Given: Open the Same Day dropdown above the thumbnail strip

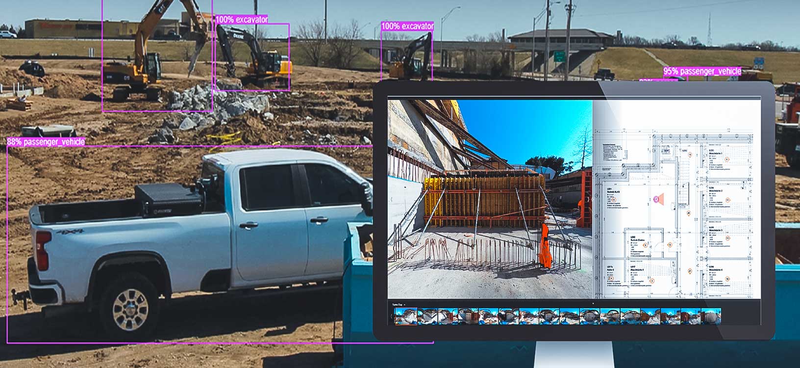Looking at the screenshot, I should point(399,305).
